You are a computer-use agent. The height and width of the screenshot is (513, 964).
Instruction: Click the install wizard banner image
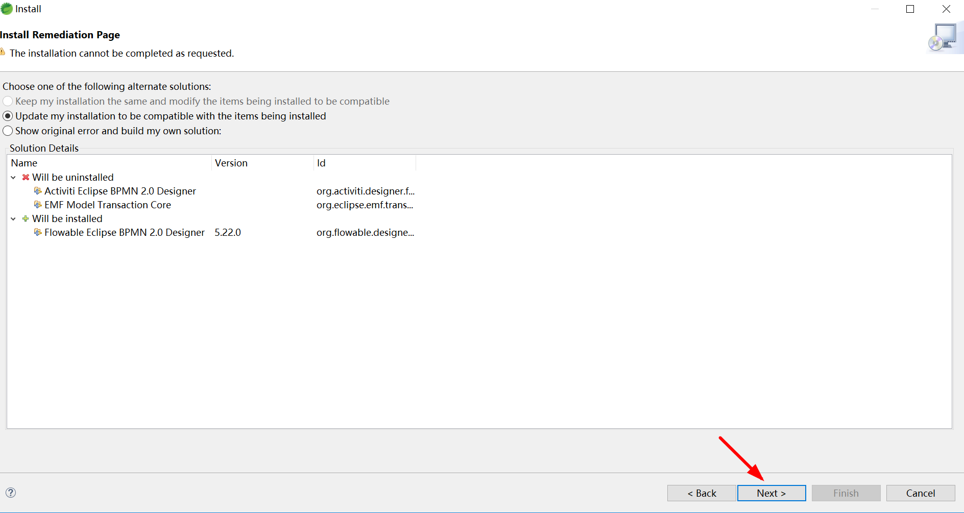point(945,38)
